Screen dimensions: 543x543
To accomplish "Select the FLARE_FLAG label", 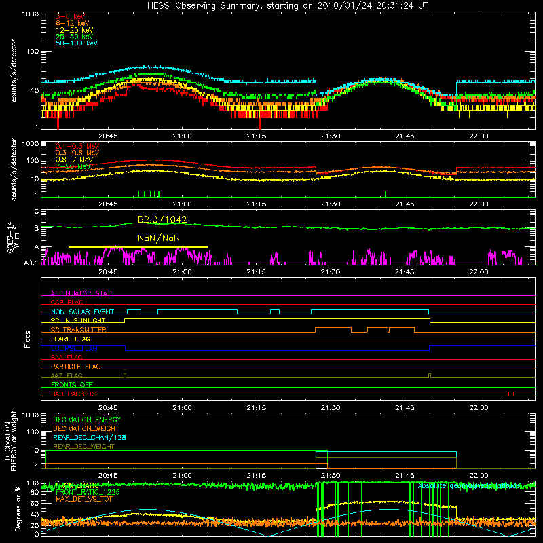I will point(71,339).
